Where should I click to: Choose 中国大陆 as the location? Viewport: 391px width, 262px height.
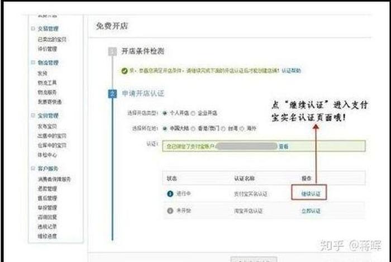coord(165,129)
